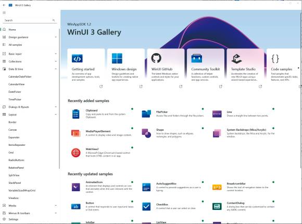302x224 pixels.
Task: Open Collections navigation item
Action: click(30, 61)
